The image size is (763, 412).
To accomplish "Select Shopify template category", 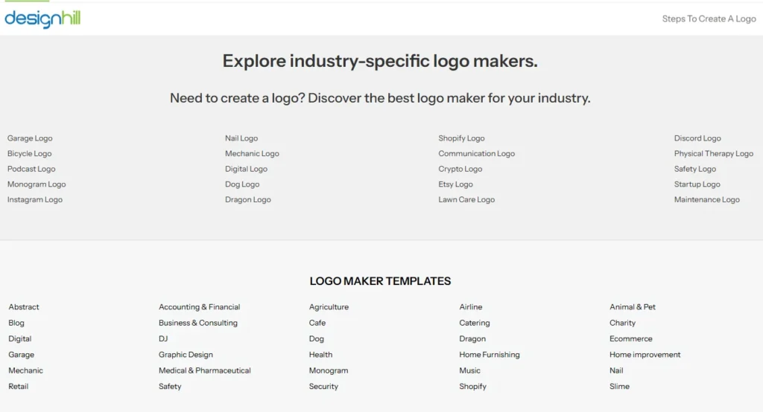I will (x=472, y=387).
